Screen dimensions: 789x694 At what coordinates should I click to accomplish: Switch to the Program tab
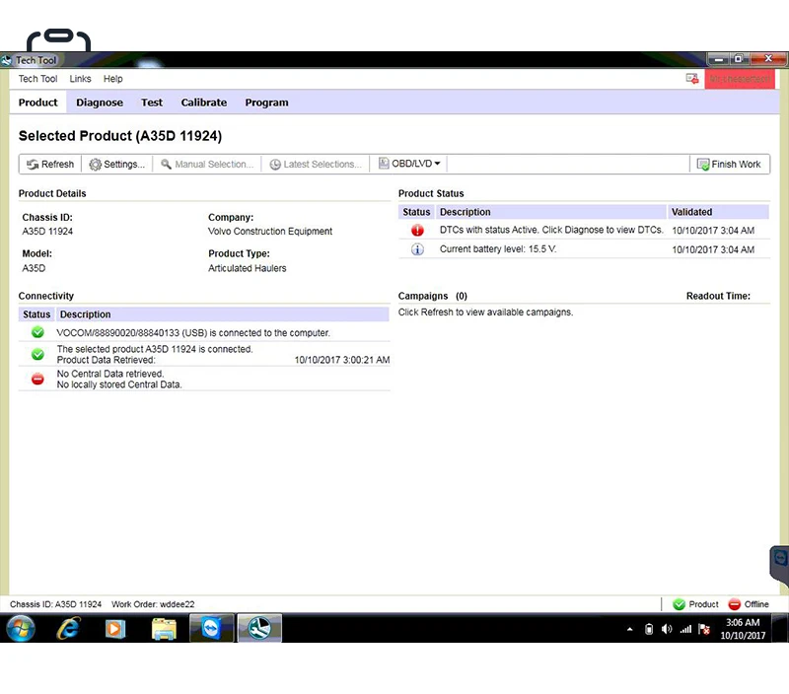266,103
